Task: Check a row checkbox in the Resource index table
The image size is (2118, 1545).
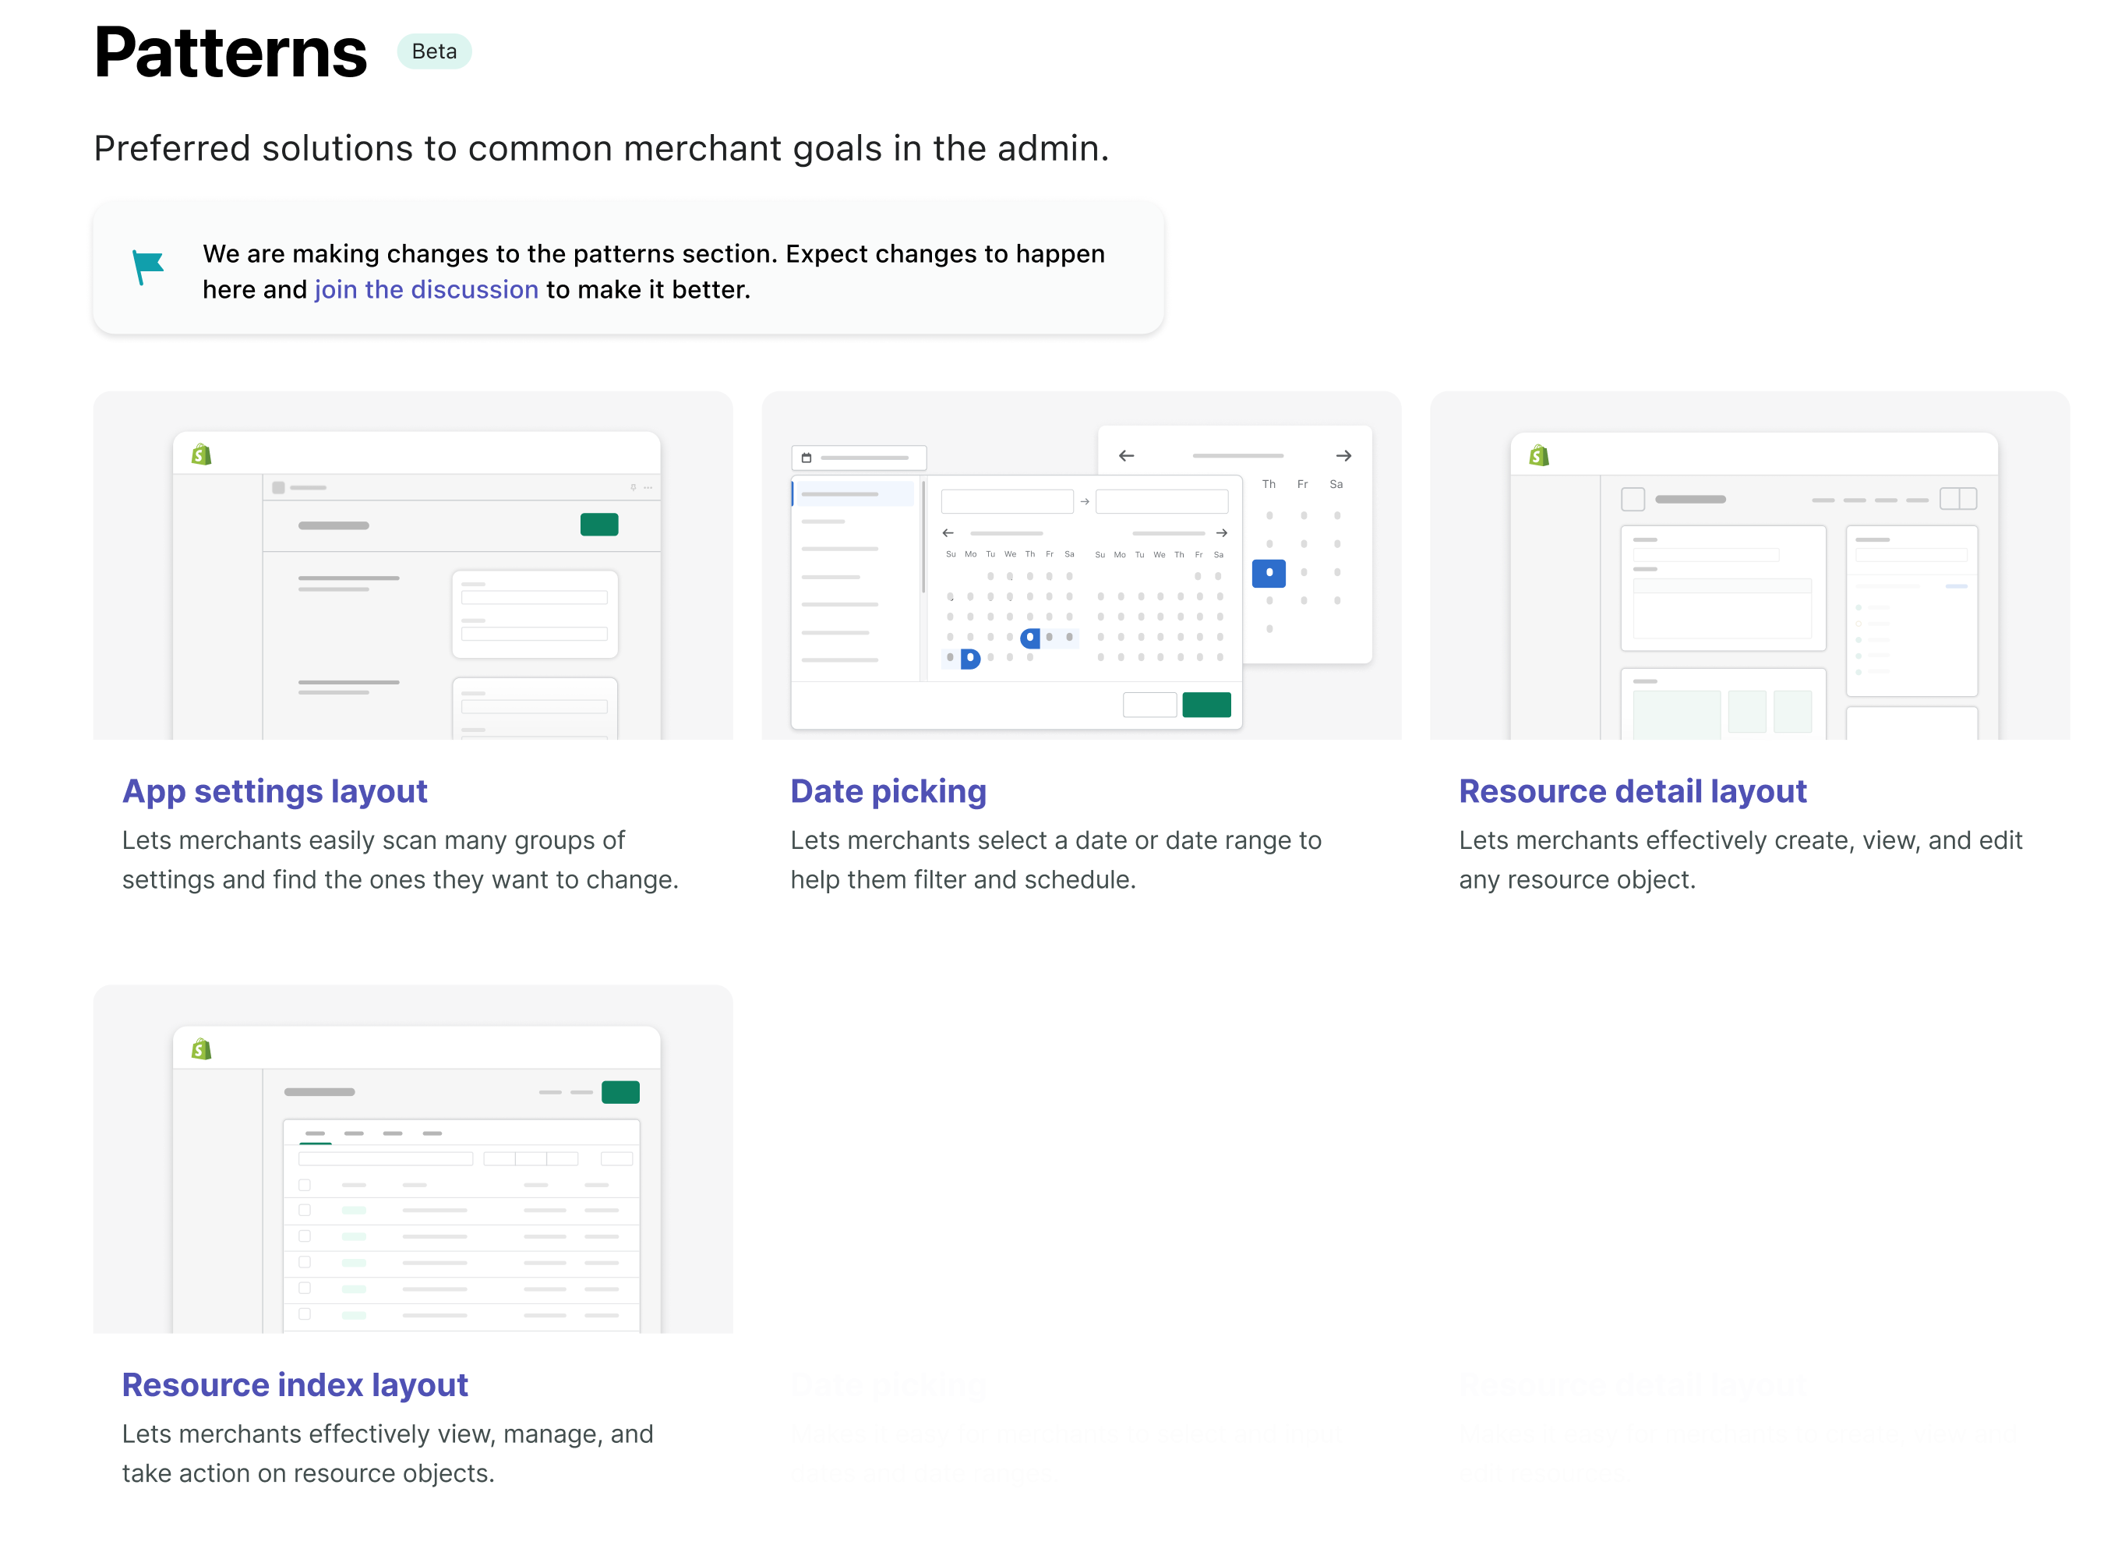Action: tap(305, 1210)
